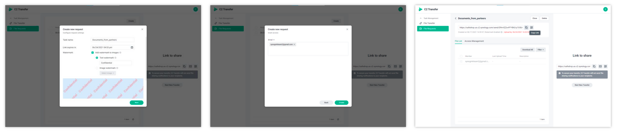Go back using arrow beside Documents_from_partners
Image resolution: width=621 pixels, height=132 pixels.
(456, 18)
